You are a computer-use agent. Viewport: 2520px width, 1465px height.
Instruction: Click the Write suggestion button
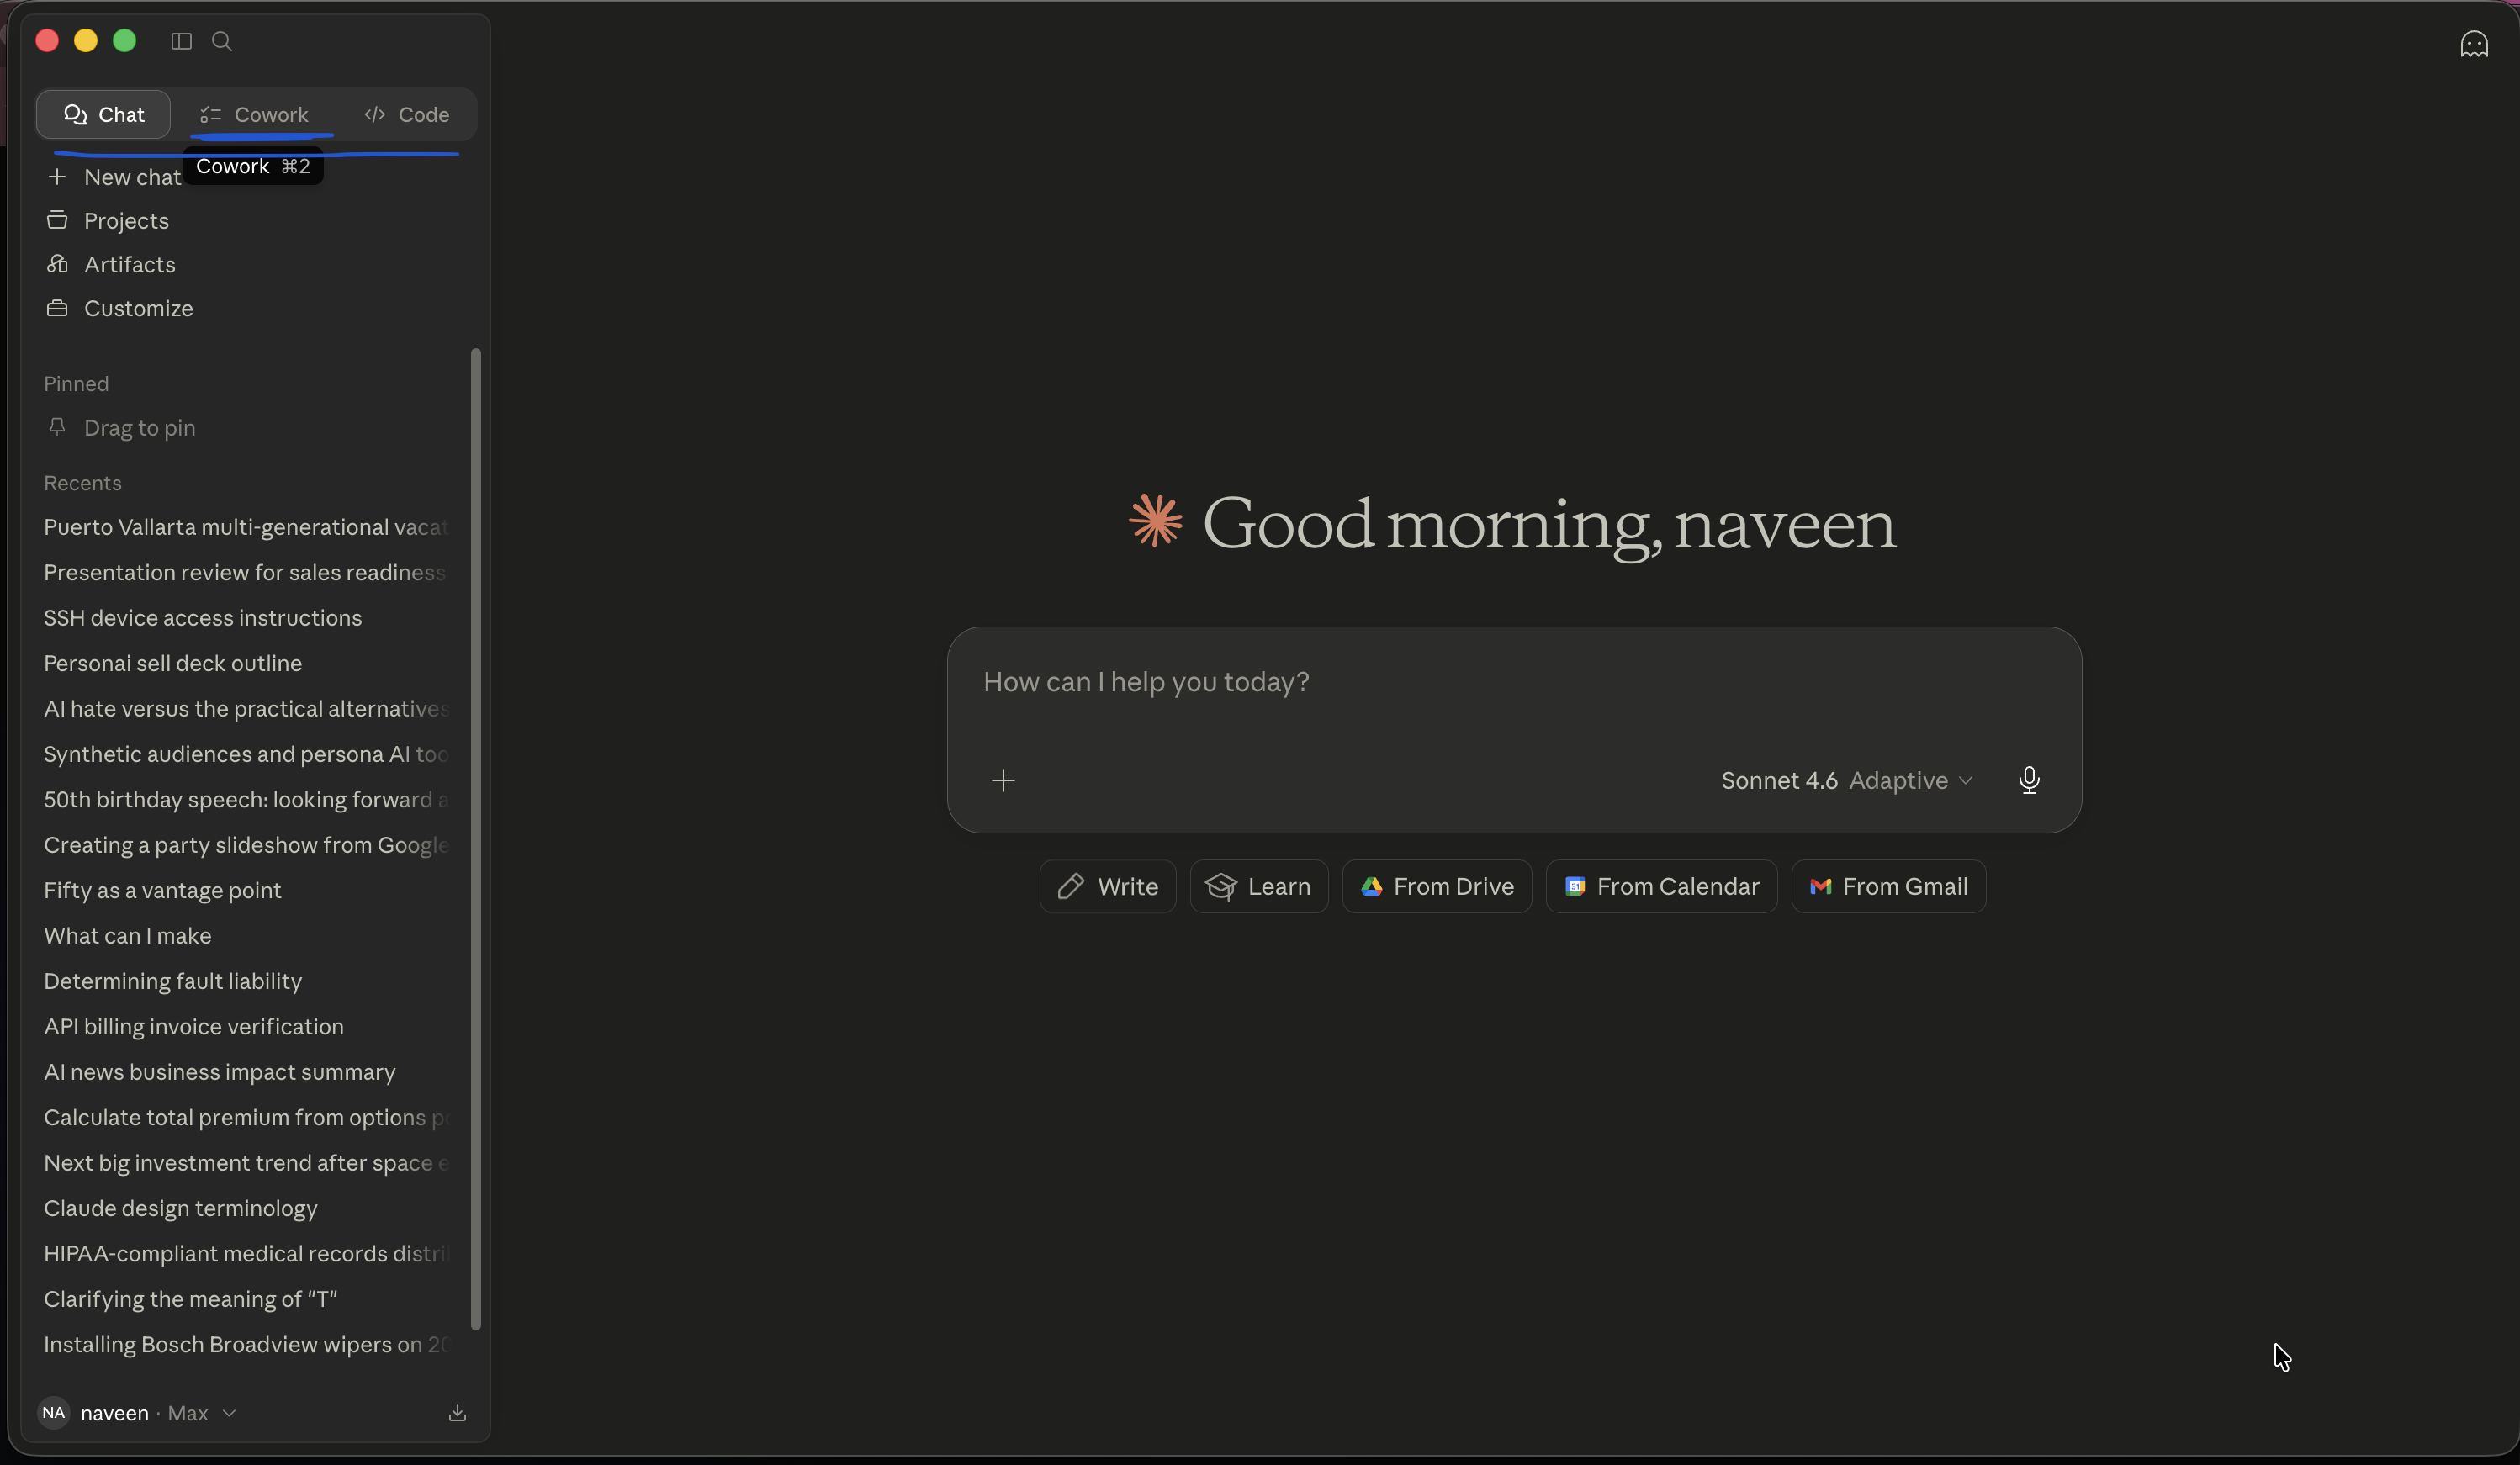click(1107, 886)
